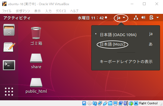163x106 pixels.
Task: Click the audio microphone status icon
Action: pyautogui.click(x=95, y=103)
